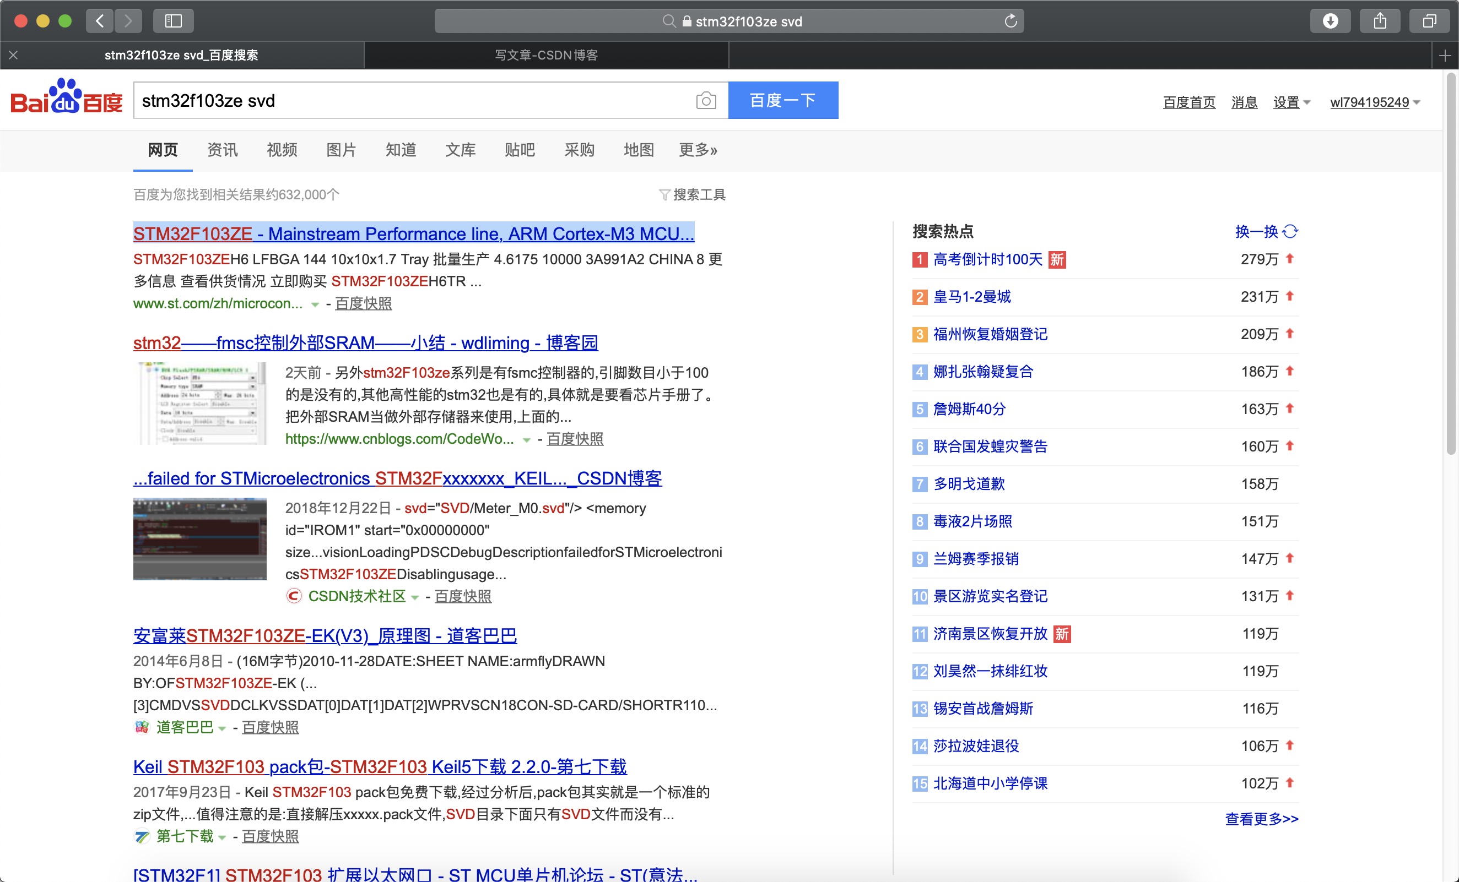Select the 图片 search tab
Viewport: 1459px width, 882px height.
click(x=341, y=150)
